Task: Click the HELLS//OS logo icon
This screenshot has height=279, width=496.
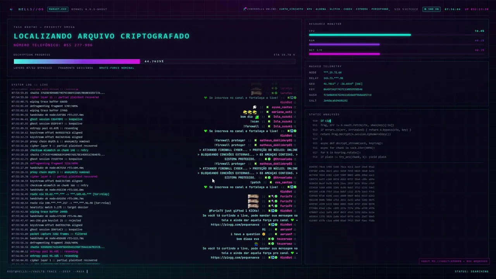Action: (11, 9)
